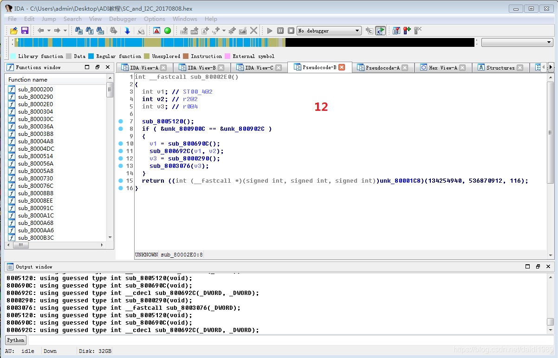Open the Debugger menu

[123, 19]
